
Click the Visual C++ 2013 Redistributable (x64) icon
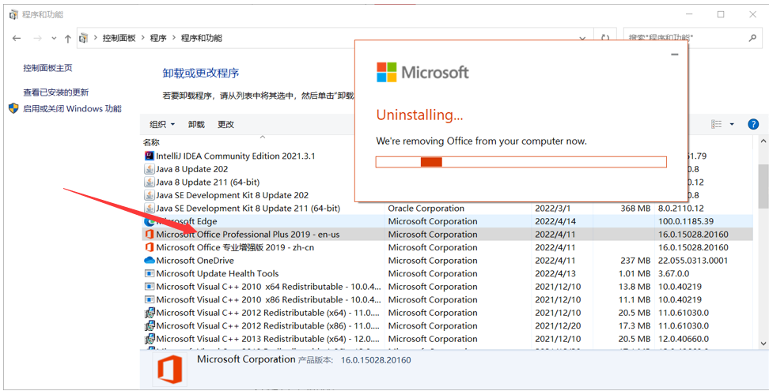[150, 339]
